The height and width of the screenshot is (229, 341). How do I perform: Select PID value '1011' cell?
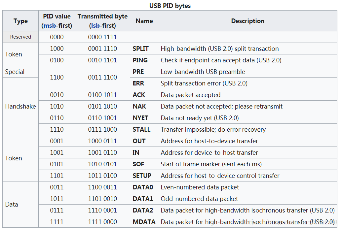[57, 199]
